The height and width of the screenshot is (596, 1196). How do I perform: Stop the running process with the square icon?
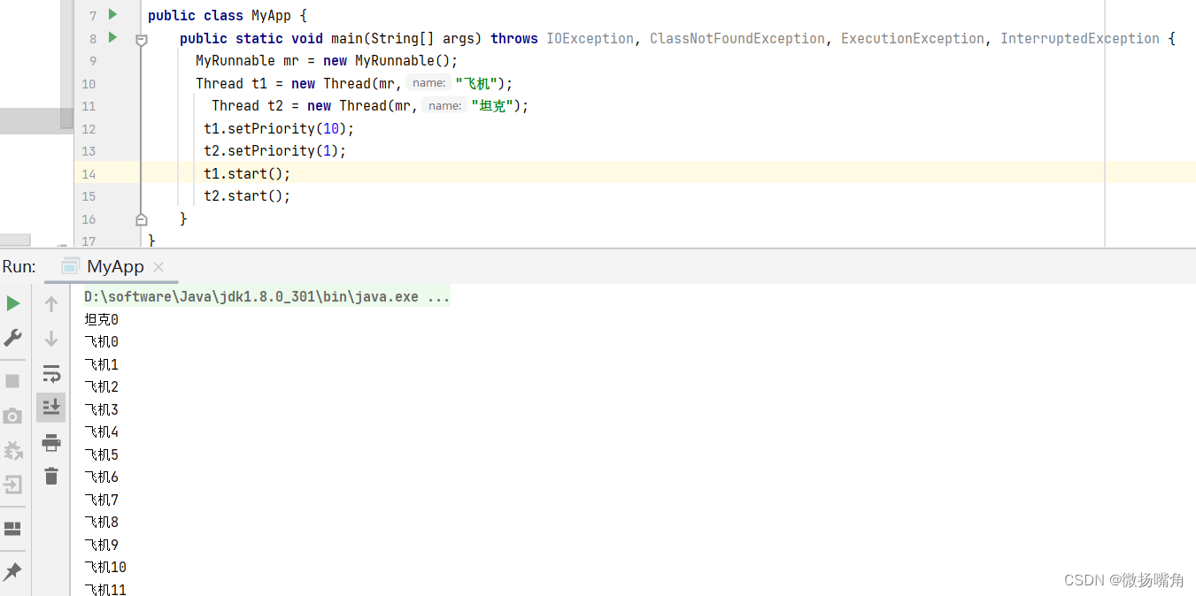[x=12, y=381]
